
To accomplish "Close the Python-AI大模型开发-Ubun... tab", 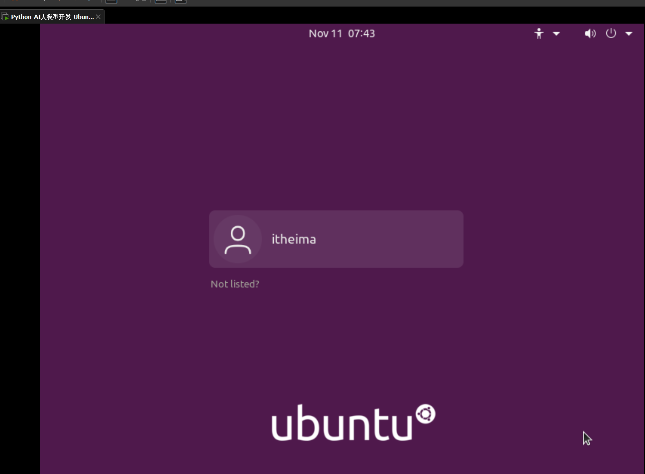I will [98, 17].
